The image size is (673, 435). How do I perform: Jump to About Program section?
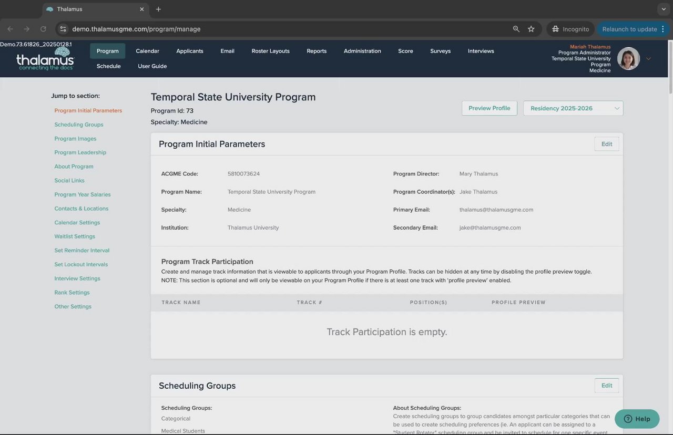click(x=74, y=167)
